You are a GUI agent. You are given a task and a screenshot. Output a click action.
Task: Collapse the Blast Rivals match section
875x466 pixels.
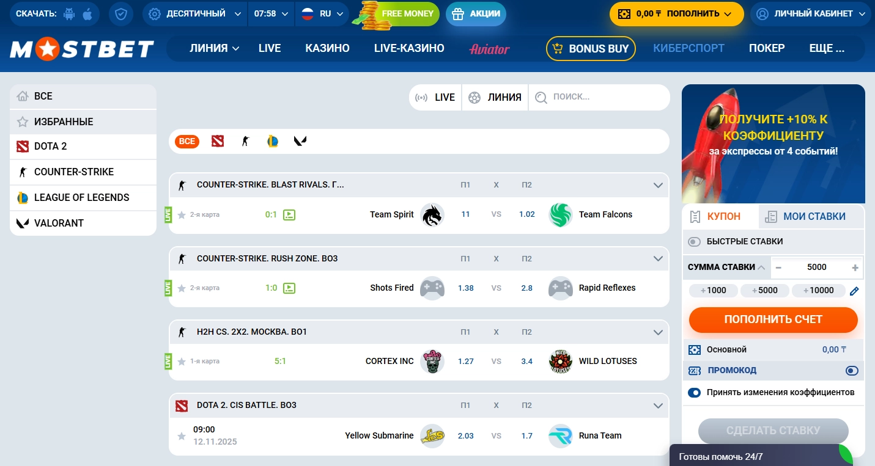tap(658, 185)
